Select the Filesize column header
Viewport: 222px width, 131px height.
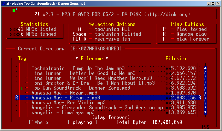pyautogui.click(x=177, y=59)
